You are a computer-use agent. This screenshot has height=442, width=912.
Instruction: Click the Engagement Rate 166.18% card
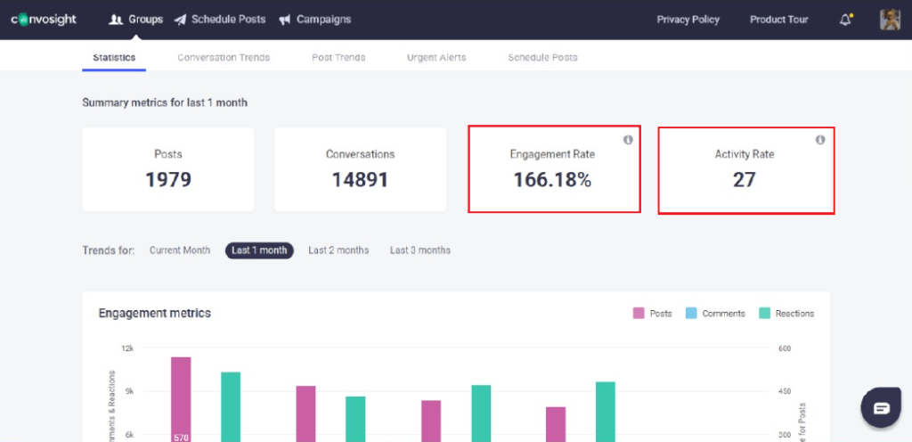pyautogui.click(x=554, y=169)
